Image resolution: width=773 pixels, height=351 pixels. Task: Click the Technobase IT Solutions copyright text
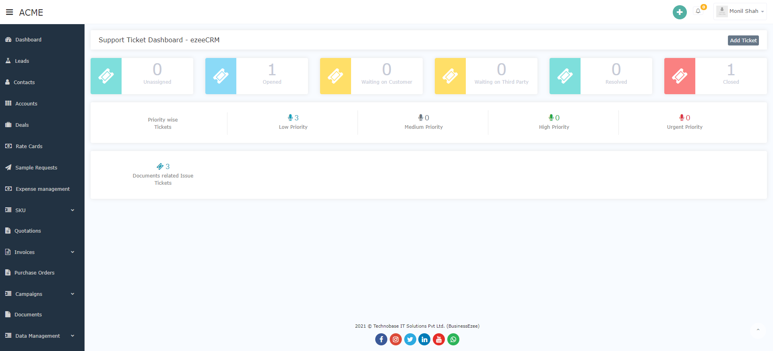[x=417, y=326]
